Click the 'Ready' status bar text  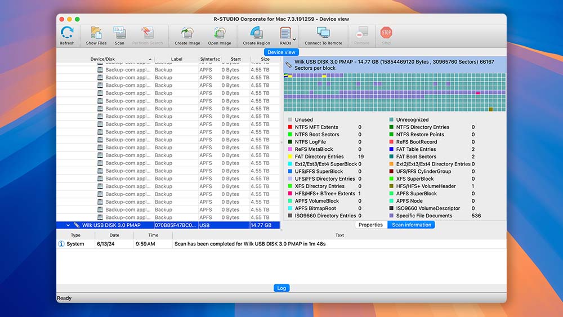coord(64,298)
